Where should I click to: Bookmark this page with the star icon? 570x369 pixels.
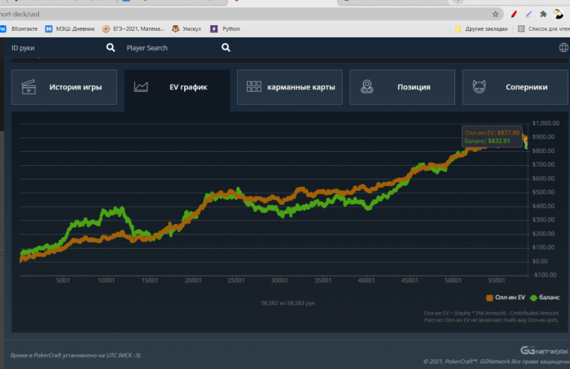[x=495, y=14]
